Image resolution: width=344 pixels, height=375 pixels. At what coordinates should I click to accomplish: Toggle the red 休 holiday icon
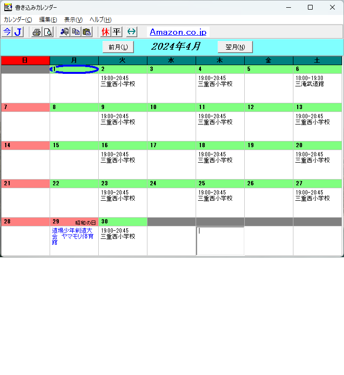pyautogui.click(x=106, y=32)
